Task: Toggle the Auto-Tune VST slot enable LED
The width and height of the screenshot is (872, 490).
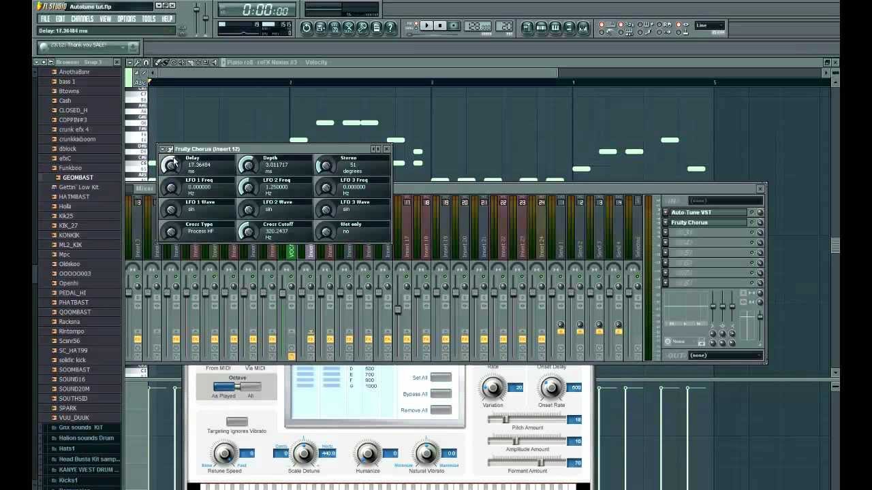Action: coord(752,212)
